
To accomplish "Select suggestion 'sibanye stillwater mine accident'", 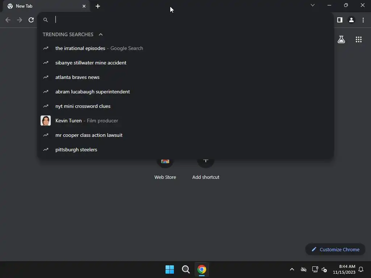I will (186, 63).
